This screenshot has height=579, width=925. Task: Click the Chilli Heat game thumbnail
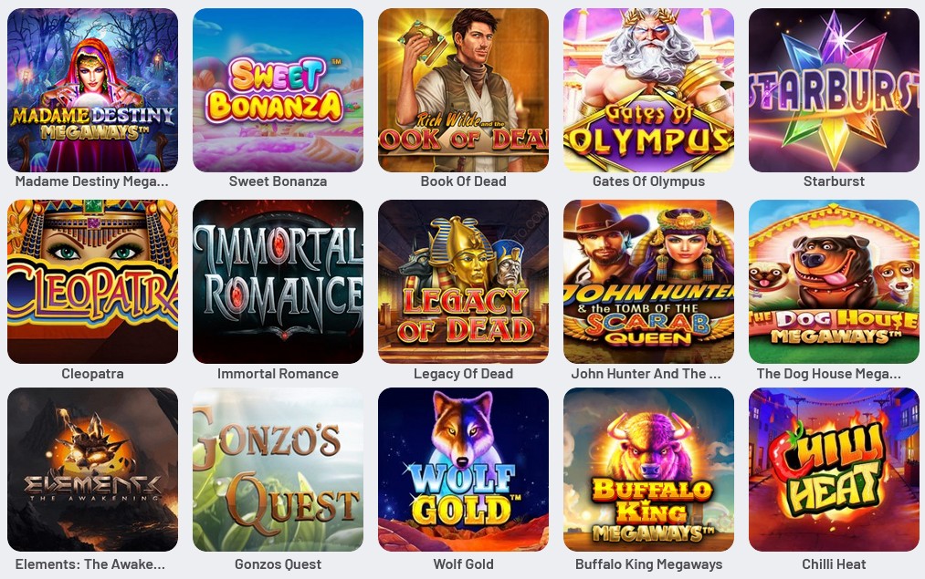pyautogui.click(x=834, y=470)
